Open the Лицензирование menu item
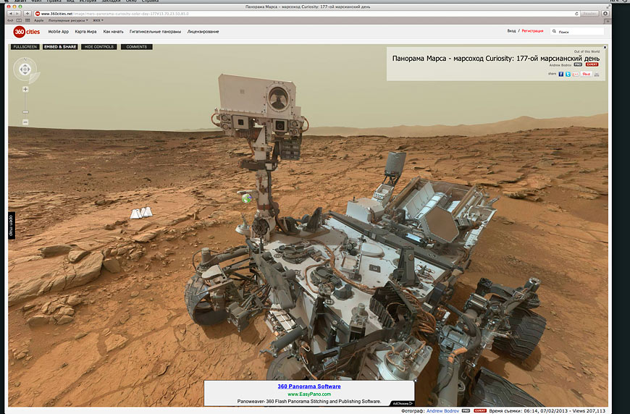Viewport: 630px width, 414px height. pyautogui.click(x=203, y=31)
